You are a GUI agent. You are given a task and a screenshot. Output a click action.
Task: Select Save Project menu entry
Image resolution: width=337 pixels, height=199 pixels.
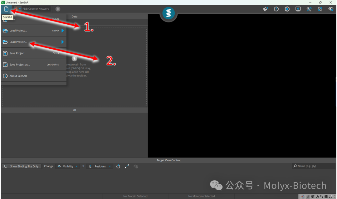coord(34,53)
